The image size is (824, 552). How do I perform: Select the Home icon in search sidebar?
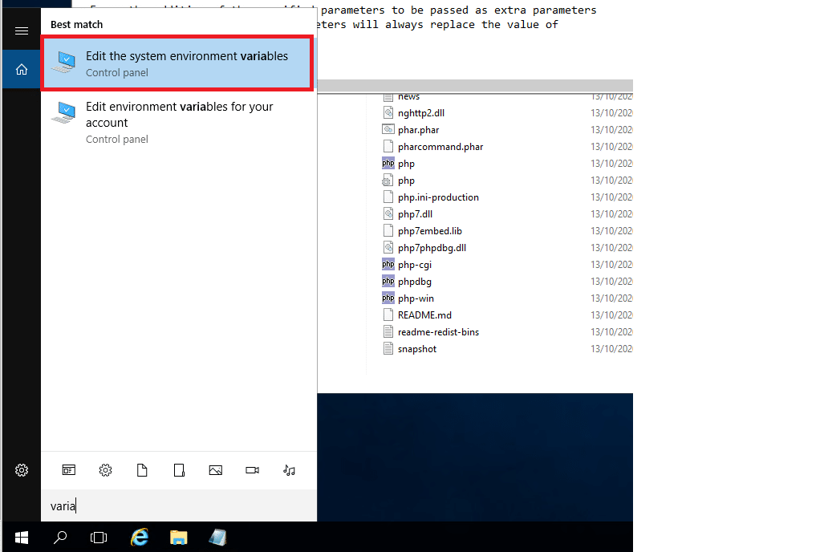(x=22, y=69)
